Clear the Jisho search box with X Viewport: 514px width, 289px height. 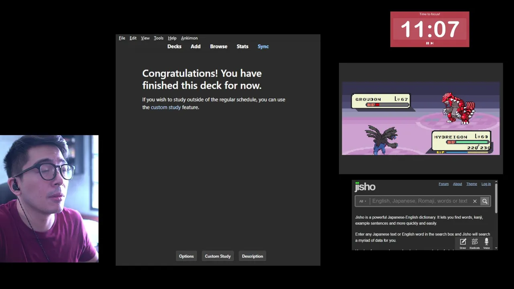[x=475, y=201]
